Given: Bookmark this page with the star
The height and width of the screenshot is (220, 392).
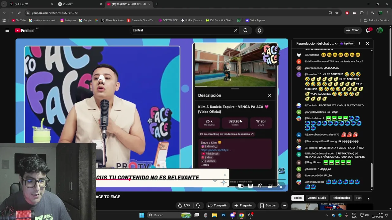Looking at the screenshot, I should point(337,13).
